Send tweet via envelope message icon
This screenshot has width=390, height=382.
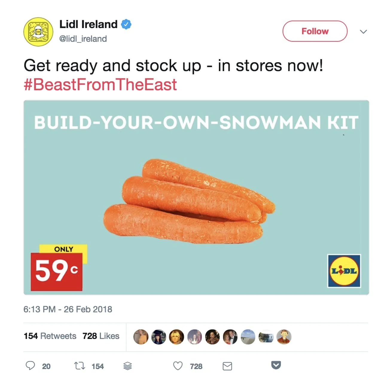pos(227,366)
